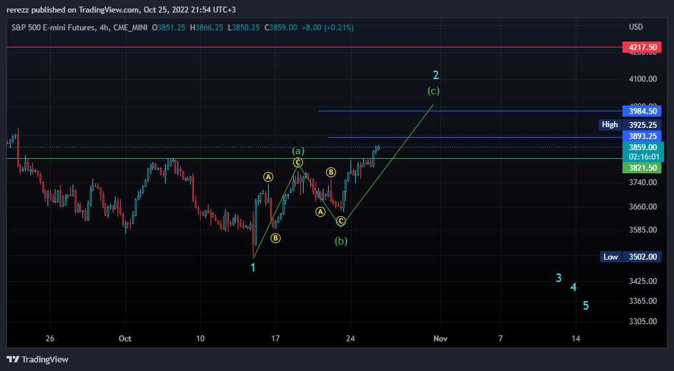
Task: Click the Oct date on the time axis
Action: (x=125, y=339)
